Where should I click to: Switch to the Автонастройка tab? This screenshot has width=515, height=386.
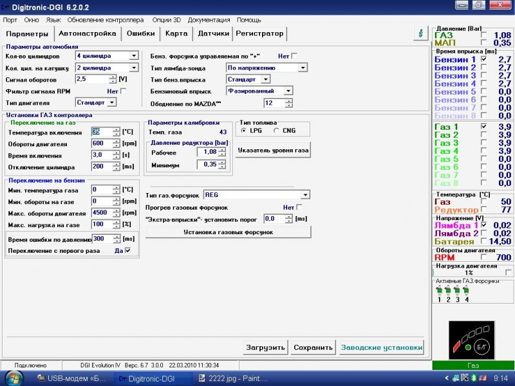[x=87, y=33]
